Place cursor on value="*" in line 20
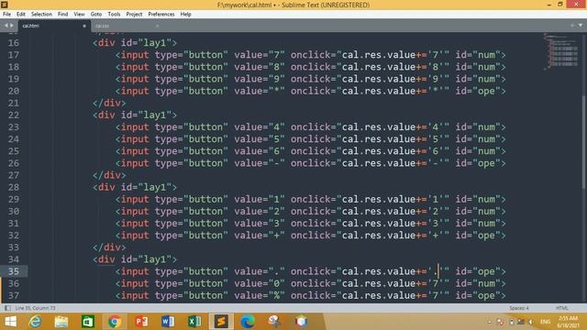Screen dimensions: 587x330 point(260,91)
